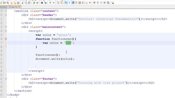Image resolution: width=175 pixels, height=98 pixels.
Task: Click the macro Playback icon
Action: tap(101, 3)
